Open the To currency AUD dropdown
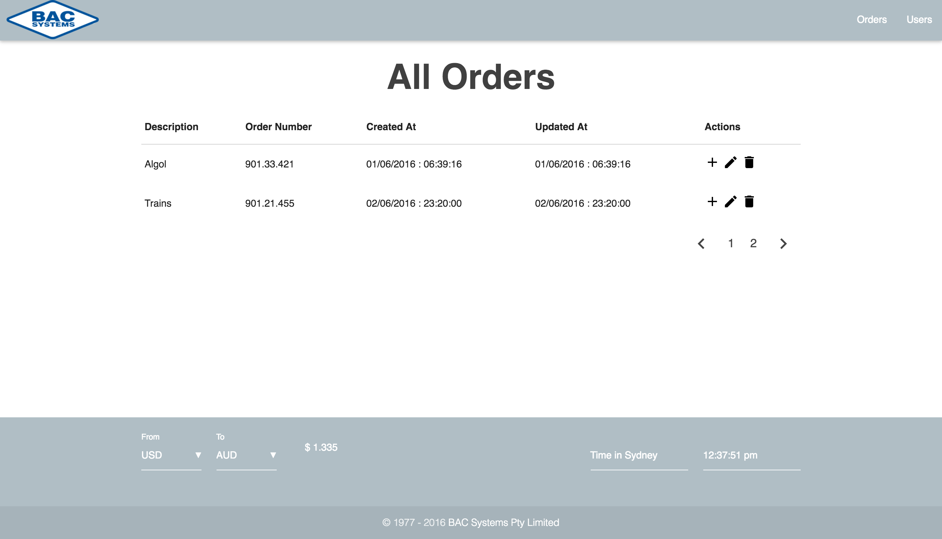942x539 pixels. point(246,455)
